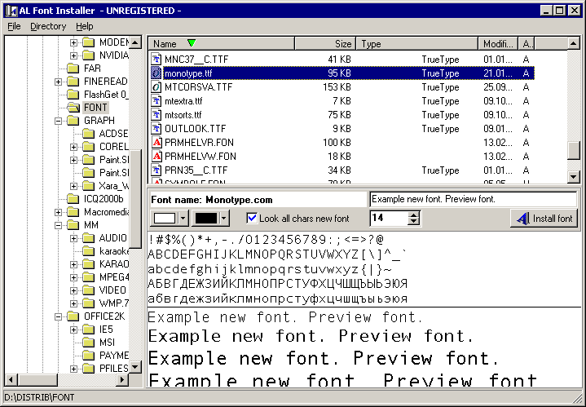Expand the FINEREAD folder node

click(x=58, y=82)
